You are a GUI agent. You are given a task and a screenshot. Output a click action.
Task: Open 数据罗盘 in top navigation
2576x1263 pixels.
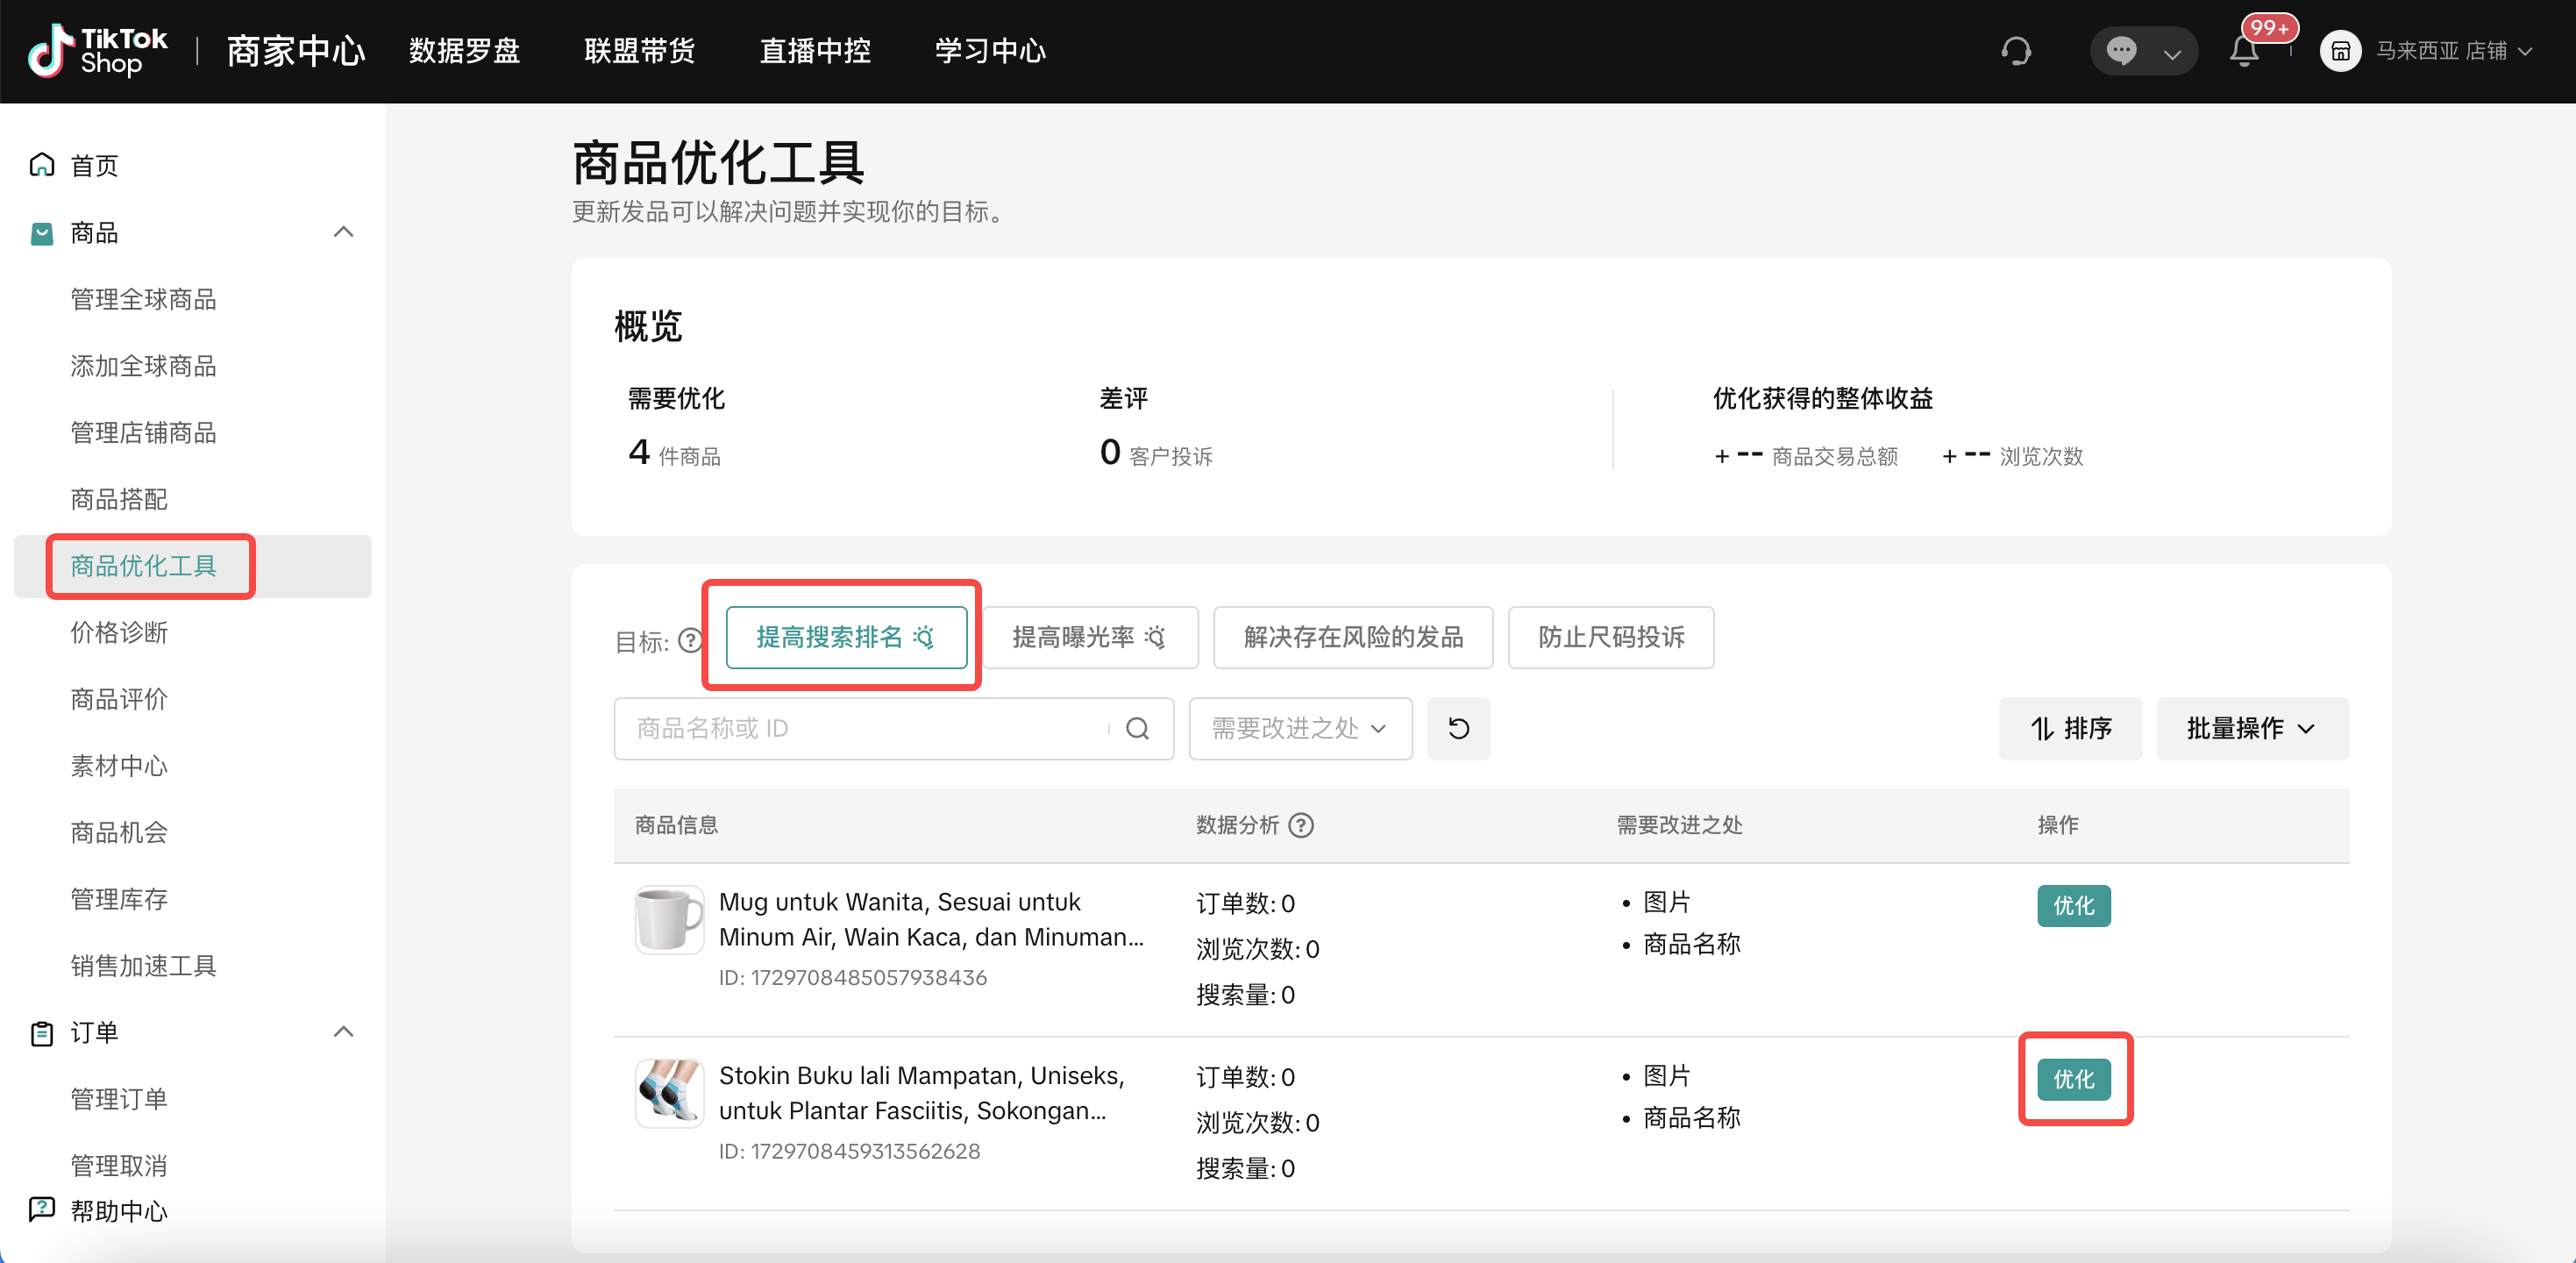(x=464, y=51)
